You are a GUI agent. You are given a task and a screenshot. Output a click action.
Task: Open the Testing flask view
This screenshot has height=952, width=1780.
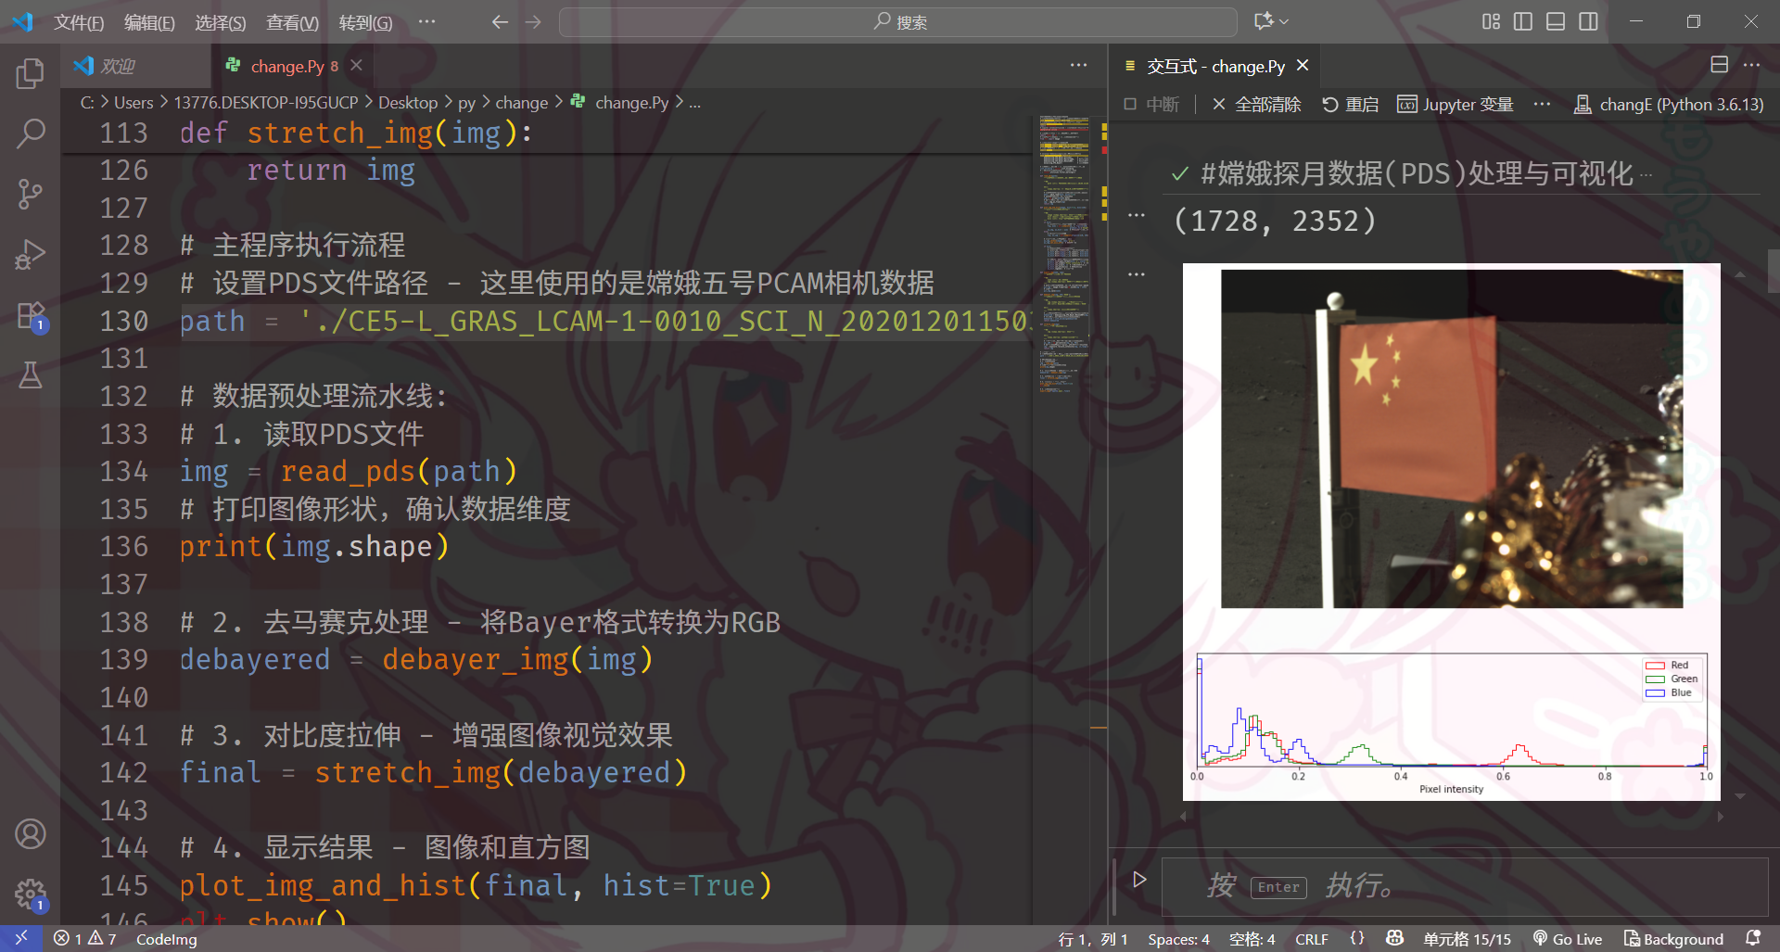click(30, 375)
